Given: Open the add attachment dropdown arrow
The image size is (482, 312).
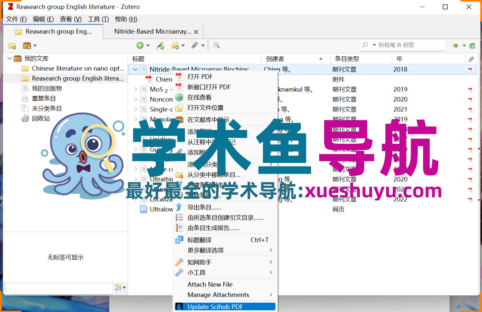Looking at the screenshot, I should click(203, 46).
